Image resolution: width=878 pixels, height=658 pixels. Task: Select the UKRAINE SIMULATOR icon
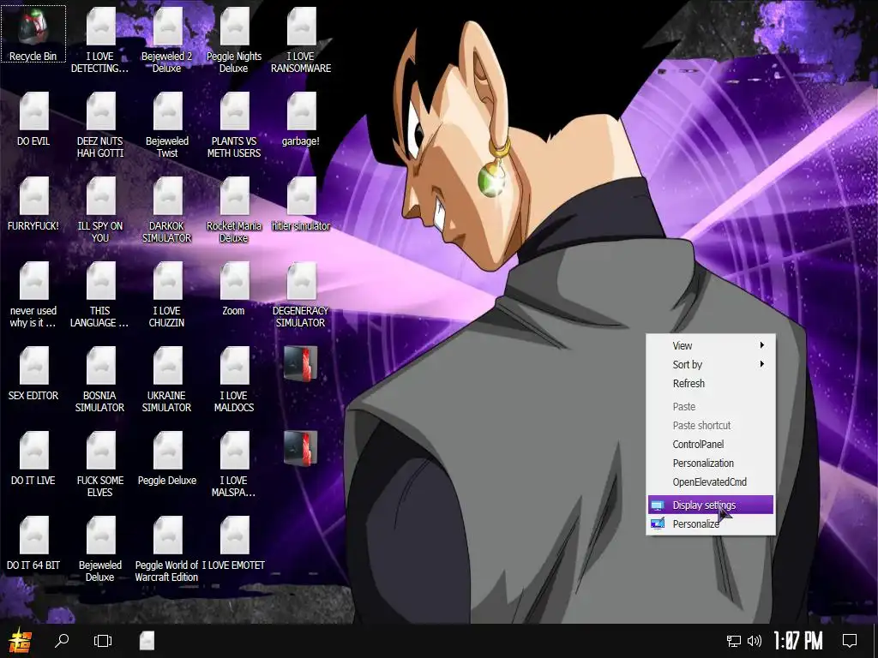pyautogui.click(x=167, y=380)
